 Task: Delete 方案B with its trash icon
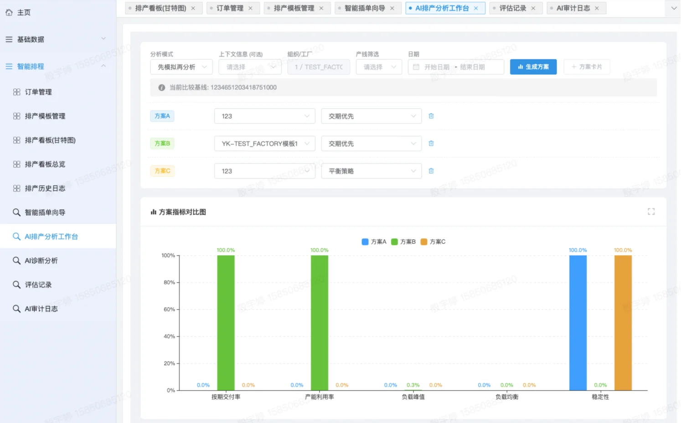[x=431, y=143]
